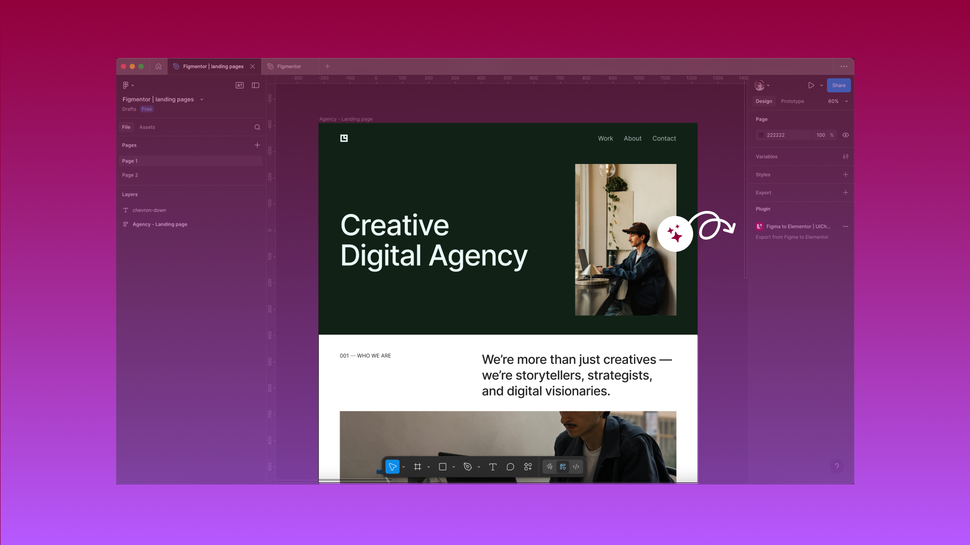Select the Pen tool
970x545 pixels.
click(467, 467)
